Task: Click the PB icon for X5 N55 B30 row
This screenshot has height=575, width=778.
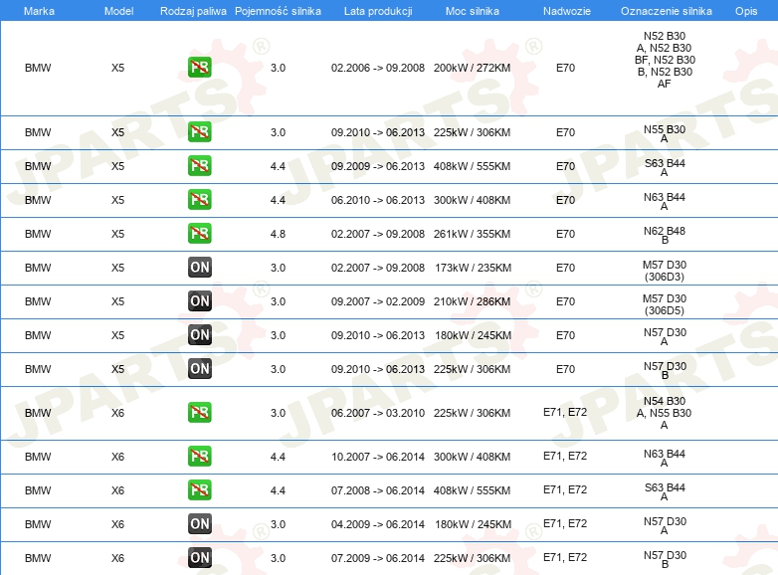Action: click(199, 132)
